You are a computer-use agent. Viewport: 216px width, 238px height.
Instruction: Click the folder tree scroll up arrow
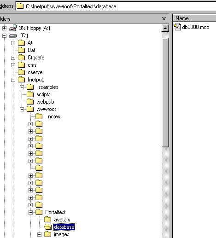pyautogui.click(x=165, y=28)
